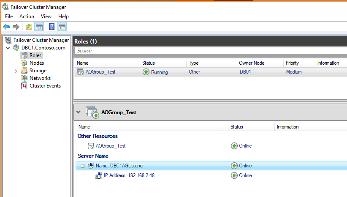Click the Back arrow toolbar icon
This screenshot has width=347, height=197.
click(x=6, y=27)
